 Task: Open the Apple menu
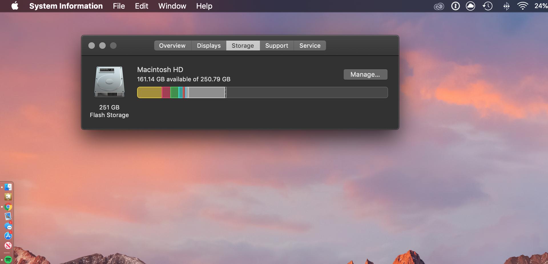15,6
